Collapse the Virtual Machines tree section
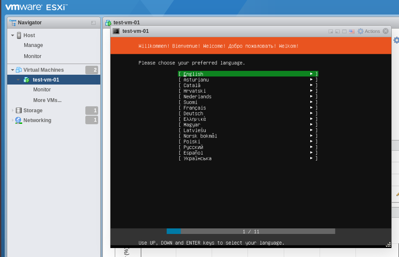Image resolution: width=399 pixels, height=257 pixels. click(13, 70)
